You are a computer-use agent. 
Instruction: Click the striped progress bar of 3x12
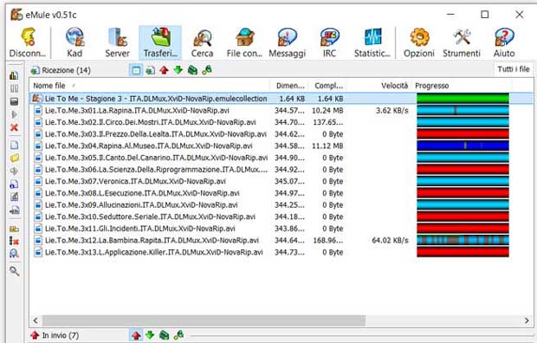pos(463,241)
